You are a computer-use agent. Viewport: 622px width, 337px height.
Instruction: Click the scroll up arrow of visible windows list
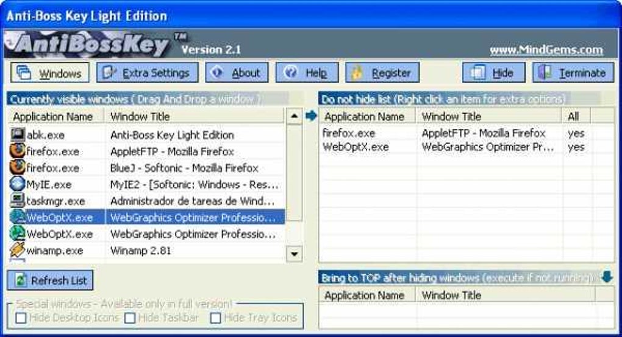point(294,116)
